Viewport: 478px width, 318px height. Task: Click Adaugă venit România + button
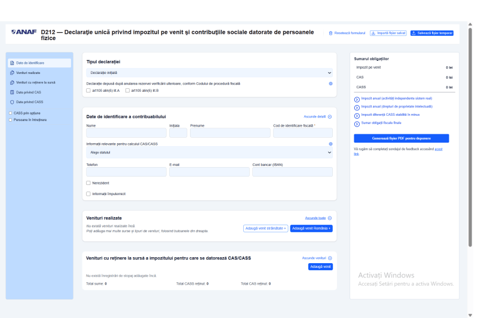(311, 229)
